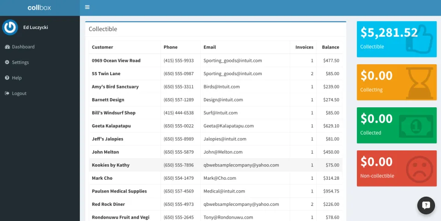Viewport: 441px width, 221px height.
Task: Click the Help question mark icon in the sidebar
Action: [x=7, y=78]
